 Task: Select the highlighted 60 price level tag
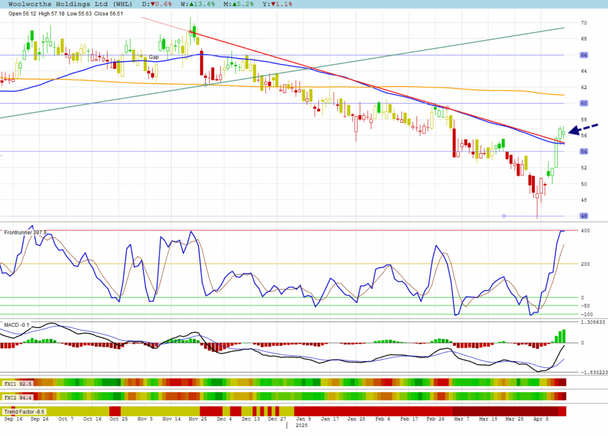pyautogui.click(x=584, y=103)
